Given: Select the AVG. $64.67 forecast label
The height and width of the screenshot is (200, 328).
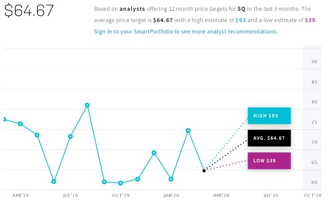Looking at the screenshot, I should pos(269,138).
